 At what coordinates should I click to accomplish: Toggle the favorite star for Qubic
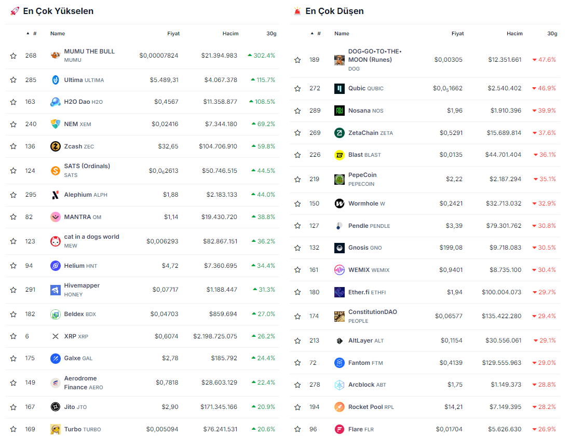tap(297, 89)
